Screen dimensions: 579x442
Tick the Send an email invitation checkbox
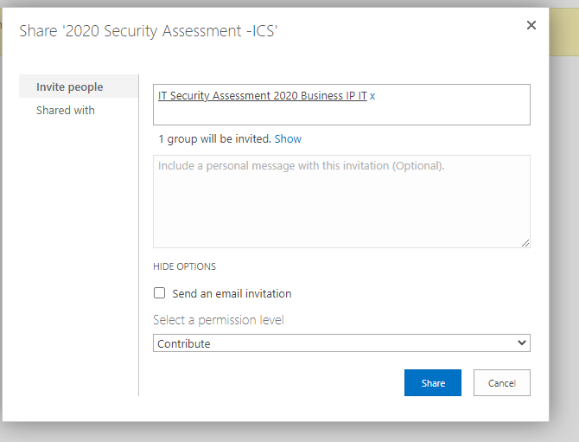(x=159, y=293)
